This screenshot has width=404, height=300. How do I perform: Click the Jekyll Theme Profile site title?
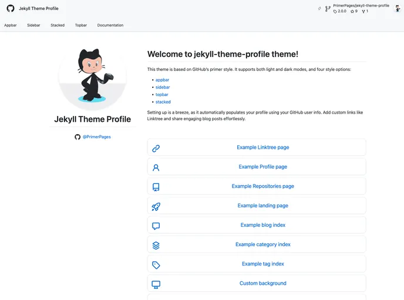click(39, 8)
